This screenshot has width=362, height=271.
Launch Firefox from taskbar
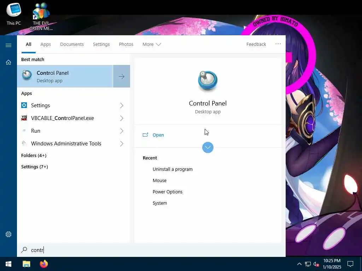pos(43,264)
